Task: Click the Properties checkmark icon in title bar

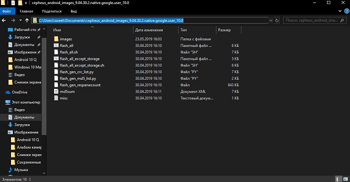Action: tap(13, 3)
